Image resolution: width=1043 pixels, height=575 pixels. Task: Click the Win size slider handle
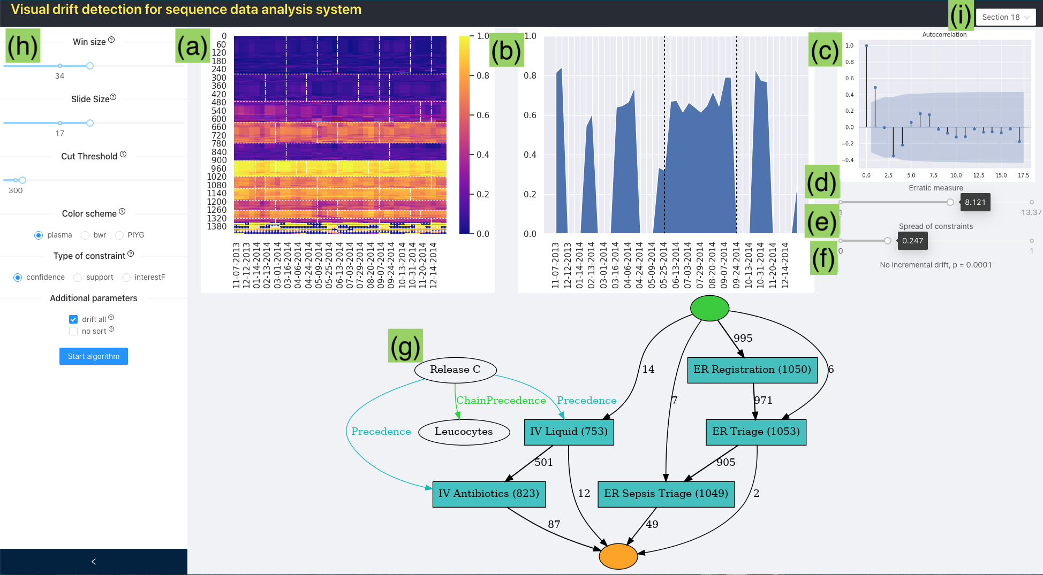point(90,66)
